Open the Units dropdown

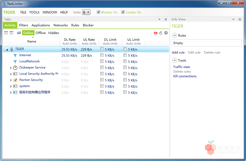coord(86,12)
